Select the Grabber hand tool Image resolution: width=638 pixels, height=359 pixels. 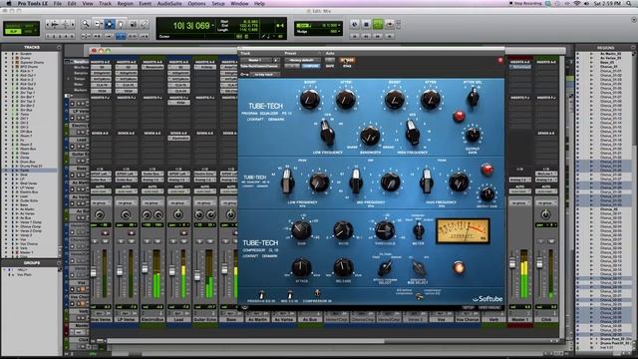point(121,24)
